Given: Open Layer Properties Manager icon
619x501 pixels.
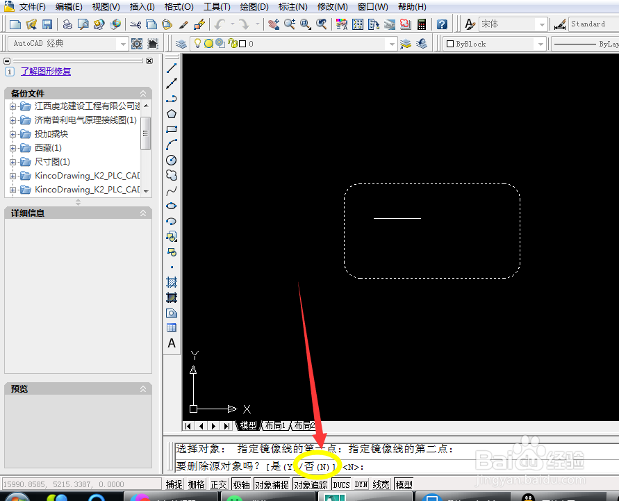Looking at the screenshot, I should pos(181,44).
